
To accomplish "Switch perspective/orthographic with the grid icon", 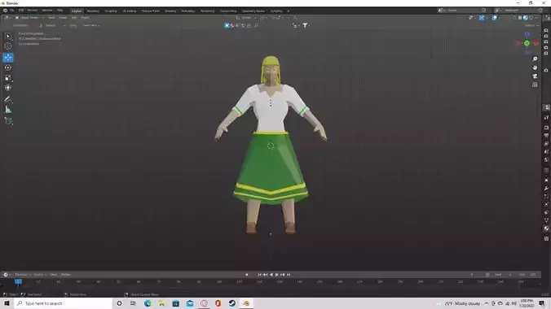I will 535,85.
